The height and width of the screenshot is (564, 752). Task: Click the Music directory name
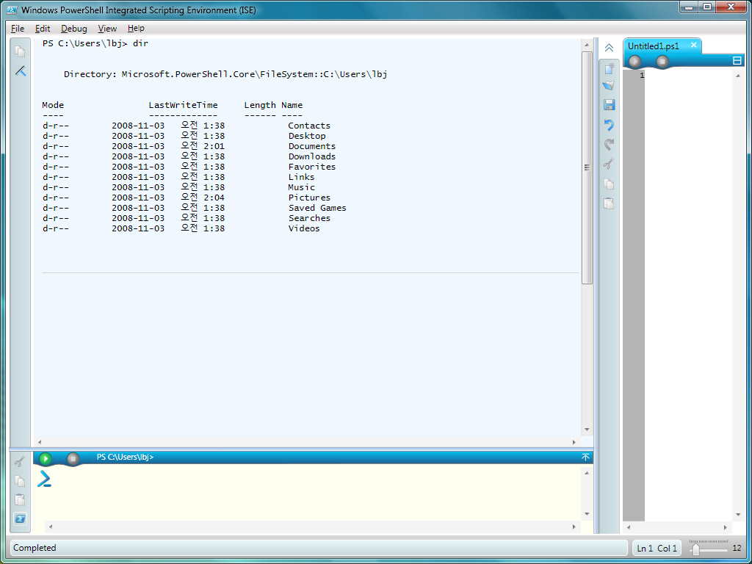pos(302,187)
